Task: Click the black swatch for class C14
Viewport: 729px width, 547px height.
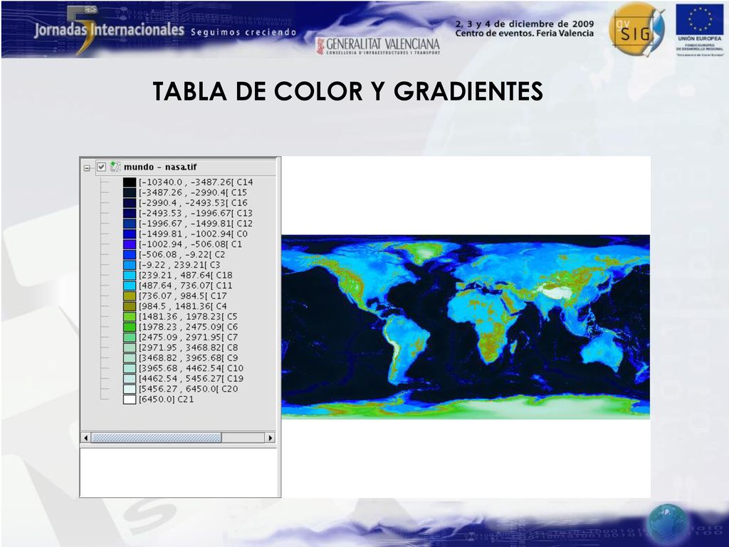Action: click(130, 182)
